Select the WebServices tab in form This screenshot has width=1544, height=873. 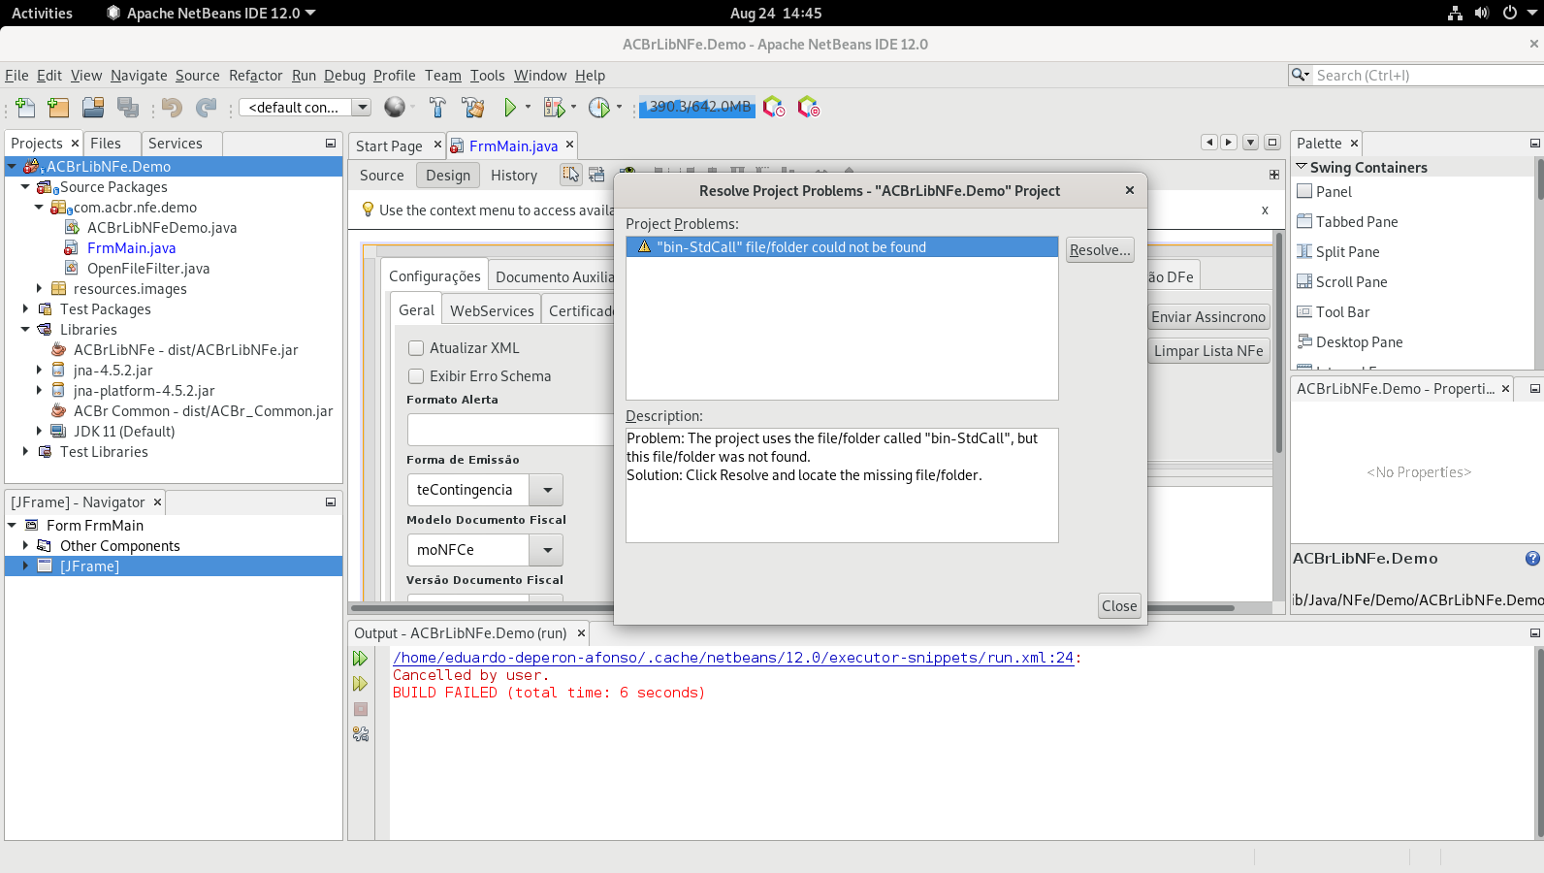tap(492, 311)
